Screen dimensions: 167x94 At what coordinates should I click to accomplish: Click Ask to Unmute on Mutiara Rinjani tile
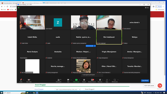pyautogui.click(x=90, y=46)
